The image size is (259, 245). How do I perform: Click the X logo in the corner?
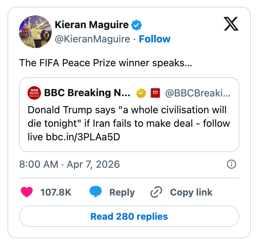[x=231, y=24]
